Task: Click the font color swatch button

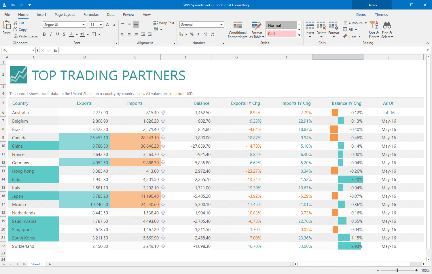Action: (71, 34)
